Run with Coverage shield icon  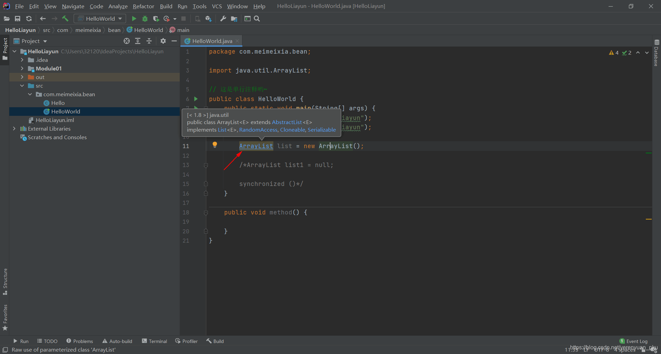pos(156,19)
